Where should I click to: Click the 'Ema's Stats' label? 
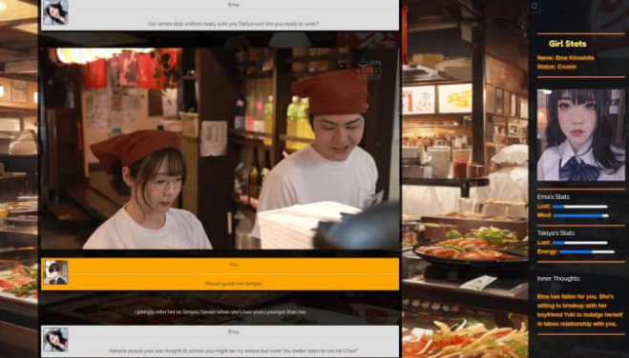(x=554, y=197)
